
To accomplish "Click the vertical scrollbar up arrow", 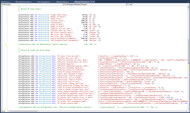I will coord(189,9).
